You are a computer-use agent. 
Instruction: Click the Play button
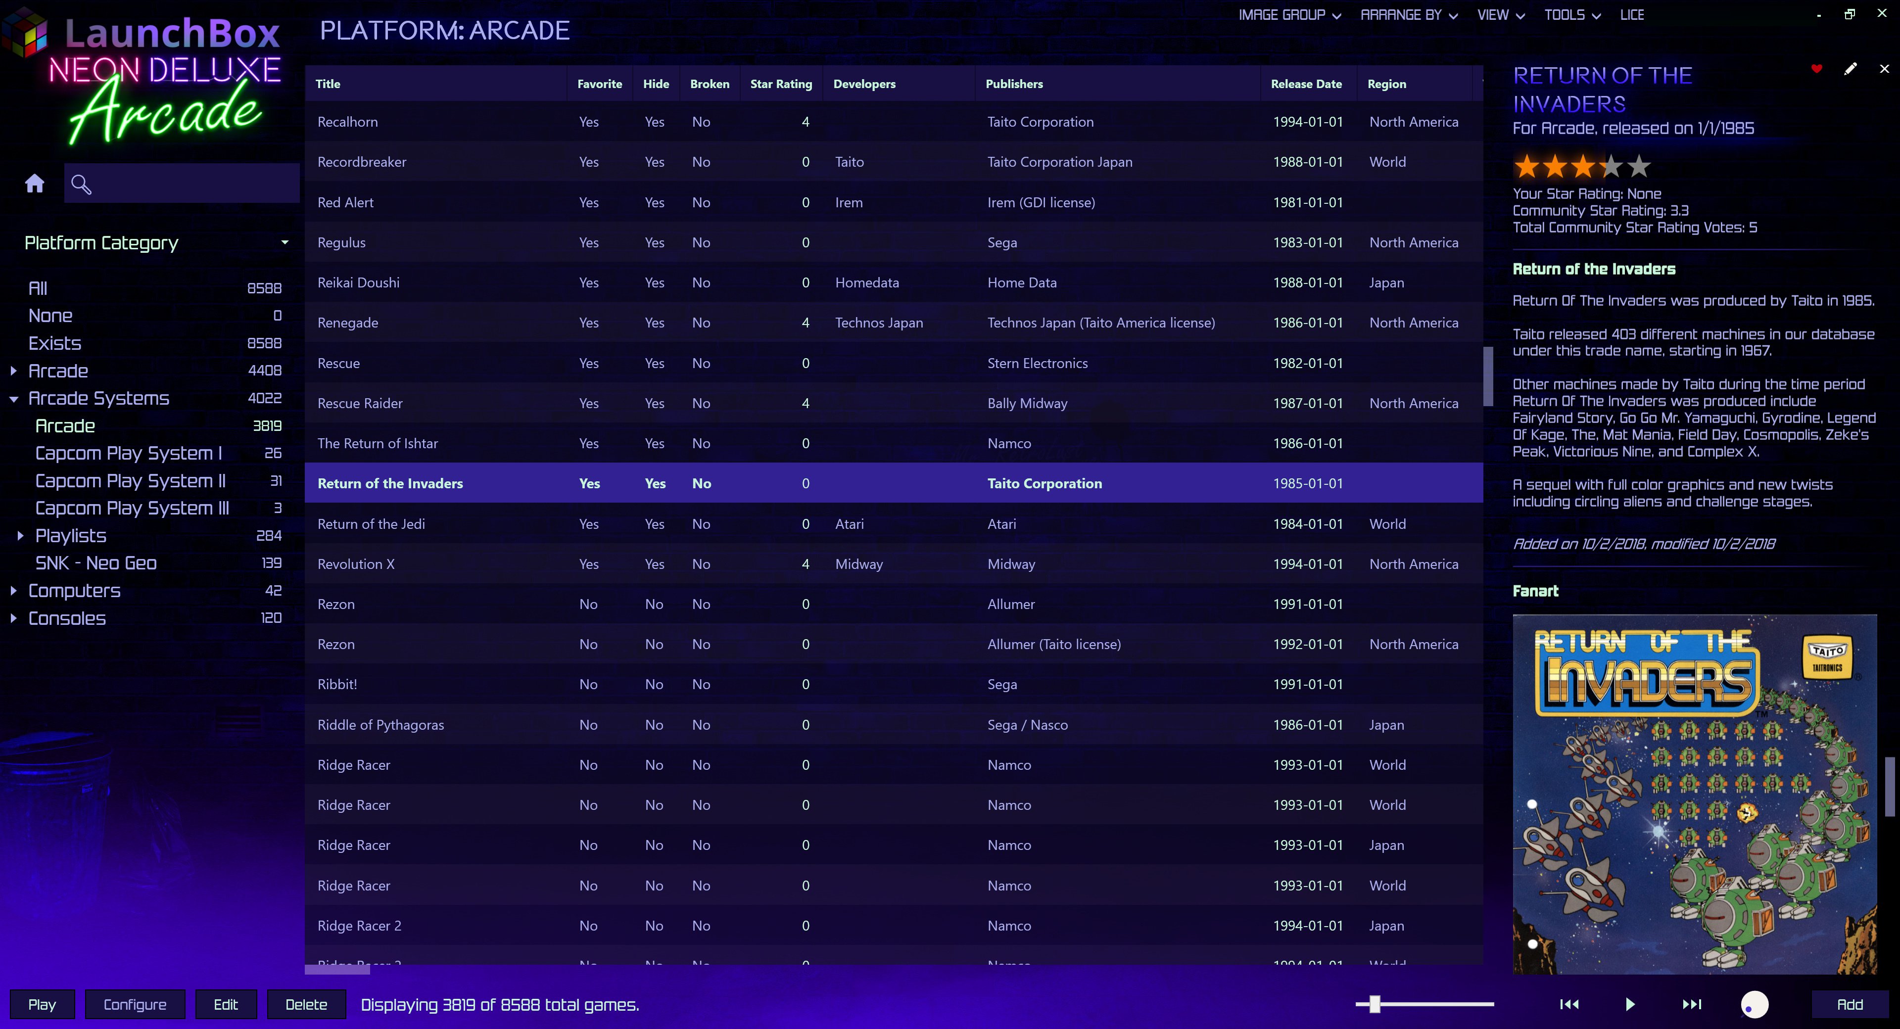[x=42, y=1005]
